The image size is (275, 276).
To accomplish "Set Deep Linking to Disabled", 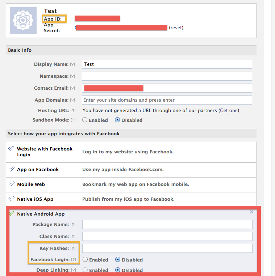I will (x=118, y=270).
